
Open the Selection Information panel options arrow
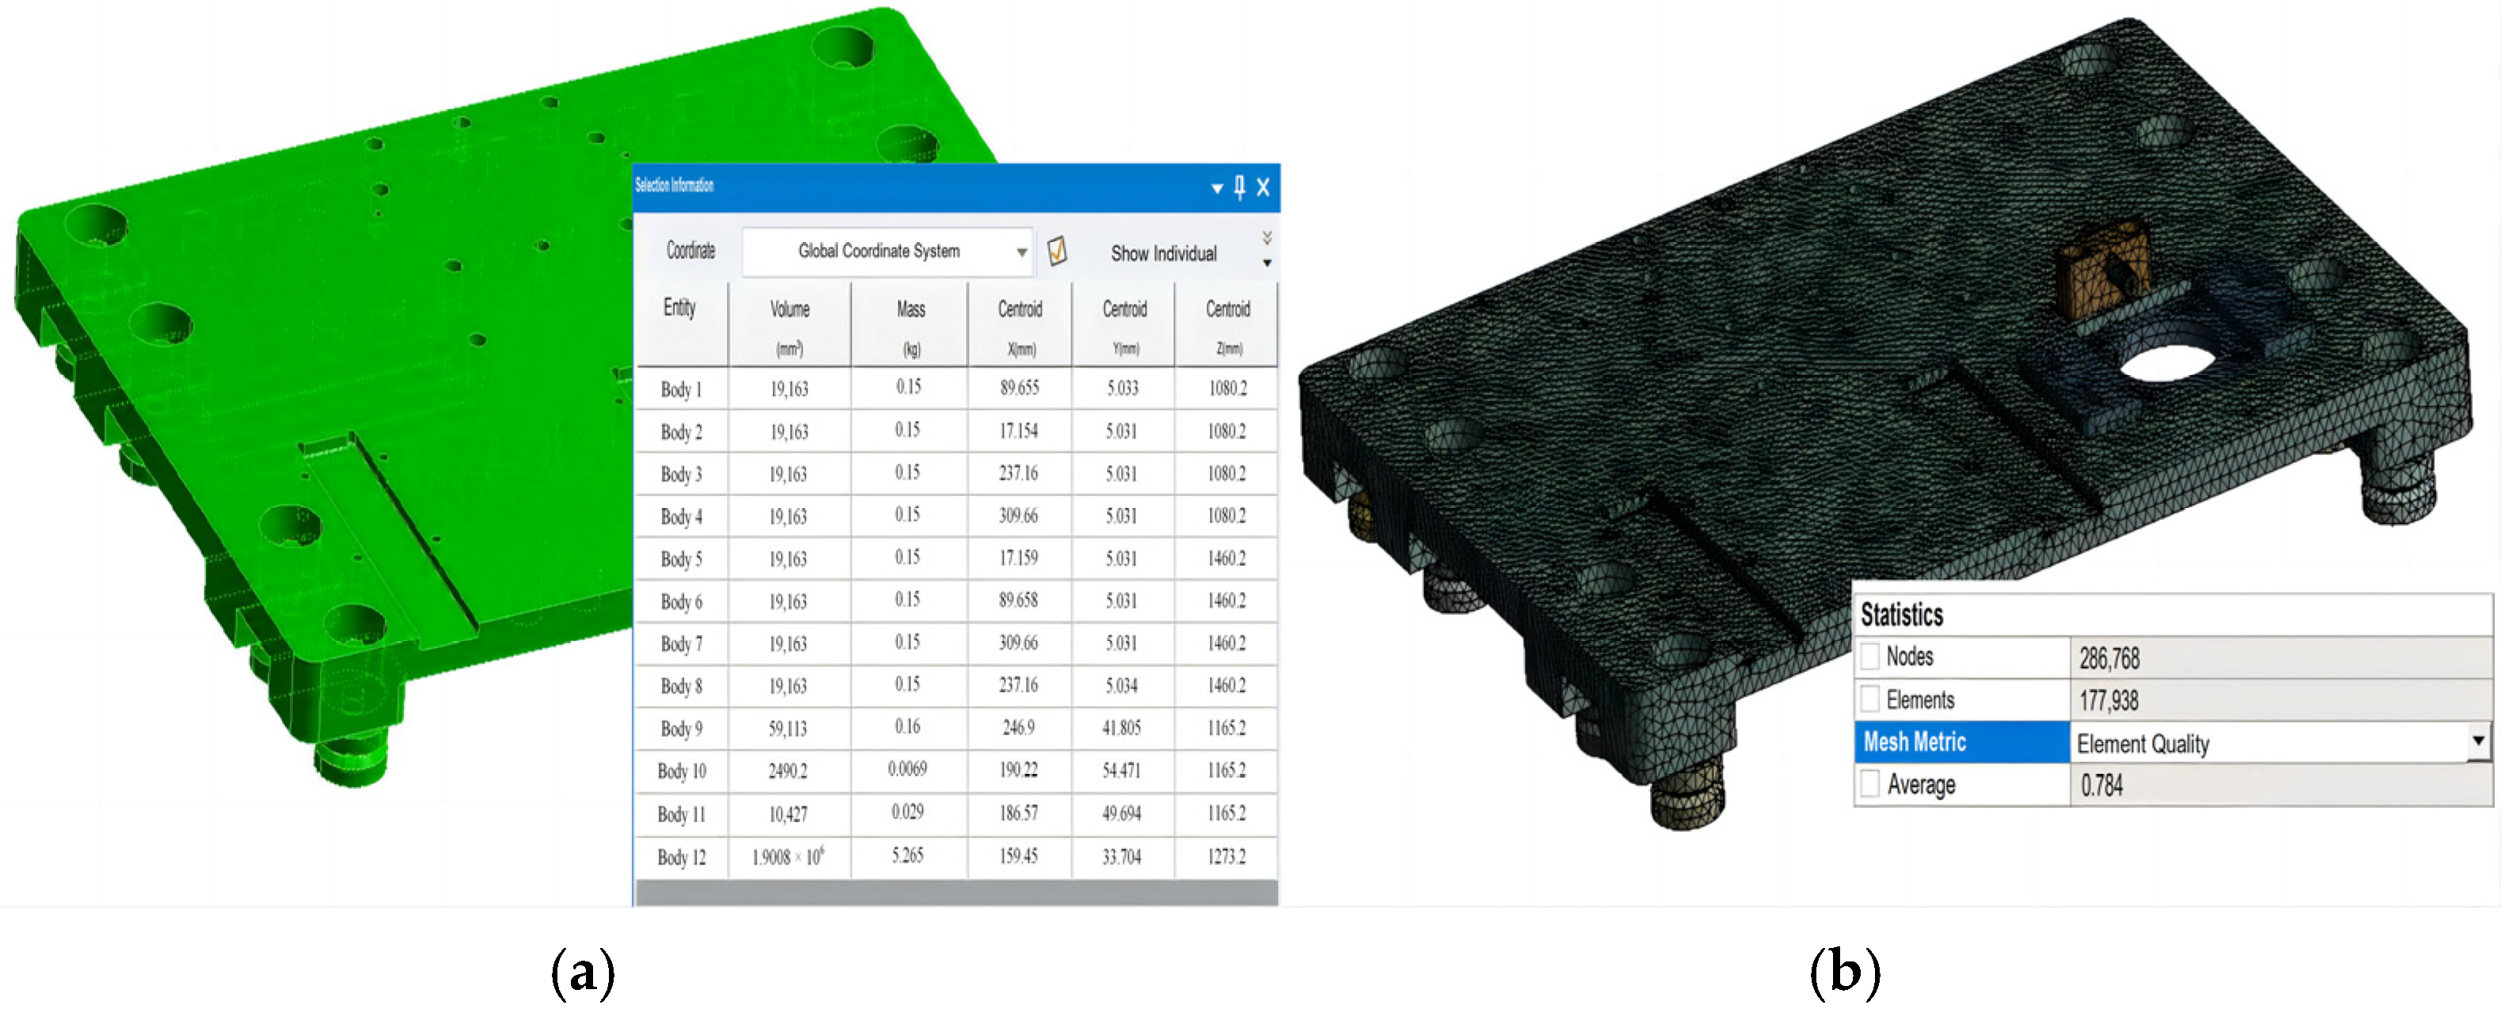[1216, 188]
